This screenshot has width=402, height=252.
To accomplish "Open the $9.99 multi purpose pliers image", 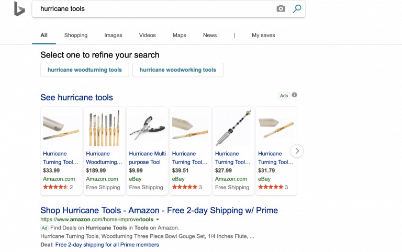I will [147, 129].
